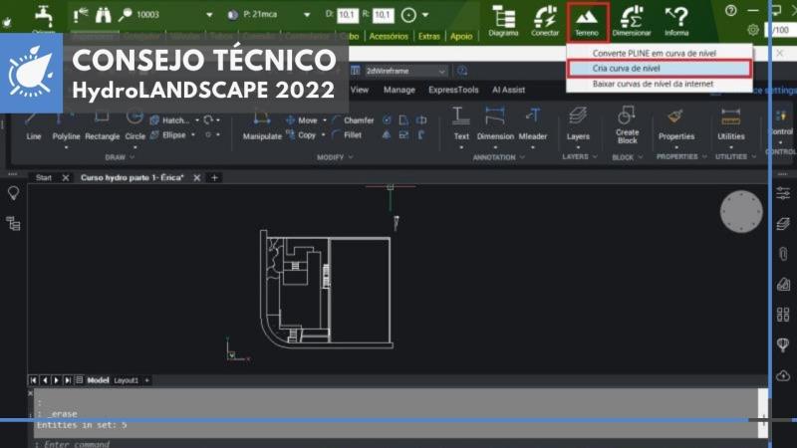This screenshot has height=448, width=797.
Task: Click the lightbulb tips icon in sidebar
Action: tap(13, 193)
